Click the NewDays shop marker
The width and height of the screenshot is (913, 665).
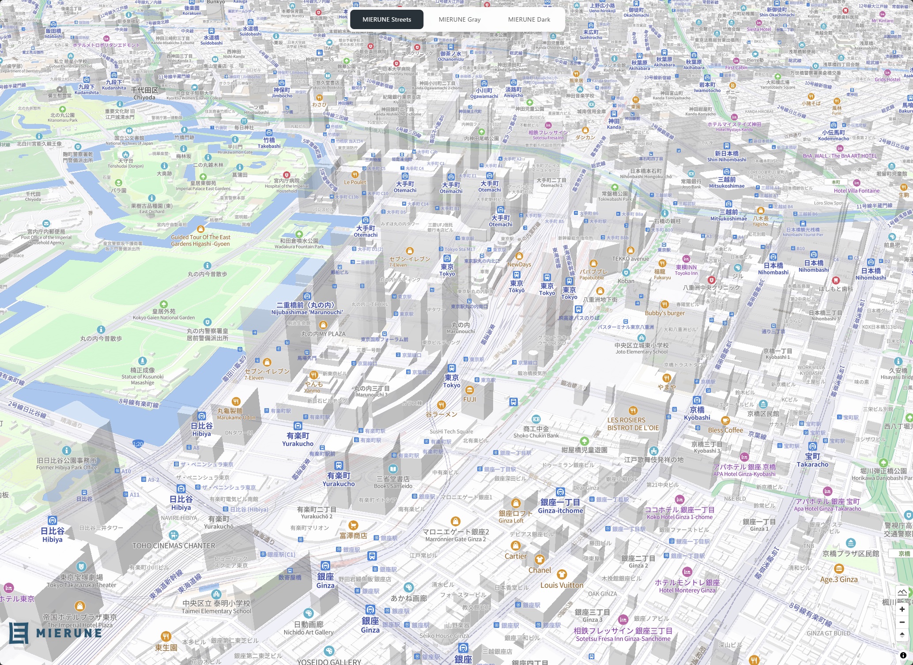pos(519,256)
